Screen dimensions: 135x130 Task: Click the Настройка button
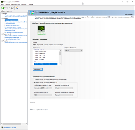38,69
